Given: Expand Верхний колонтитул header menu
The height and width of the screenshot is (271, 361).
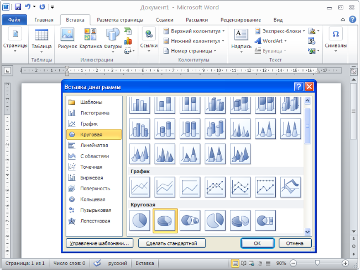Looking at the screenshot, I should (194, 31).
